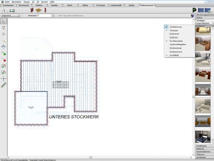The image size is (214, 161).
Task: Click the green plus ball icon
Action: click(x=4, y=53)
